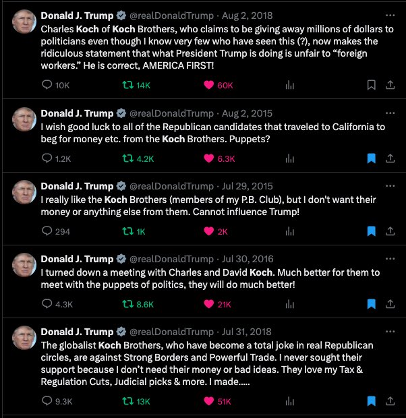Screen dimensions: 406x418
Task: Click the profile avatar on Jul 31, 2018 tweet
Action: pyautogui.click(x=24, y=337)
